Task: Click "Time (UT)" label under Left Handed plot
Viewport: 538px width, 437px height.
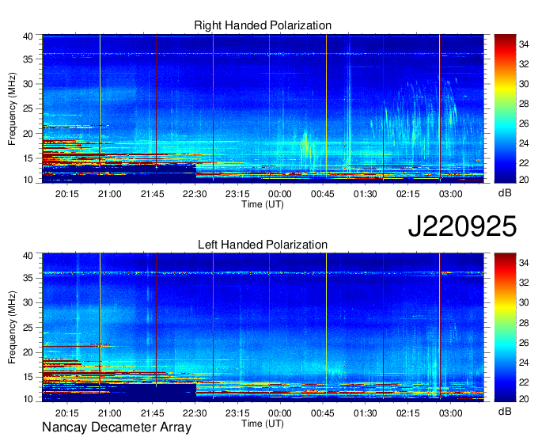Action: (263, 424)
